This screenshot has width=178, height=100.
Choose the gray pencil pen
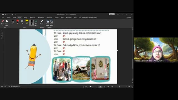[x=22, y=22]
